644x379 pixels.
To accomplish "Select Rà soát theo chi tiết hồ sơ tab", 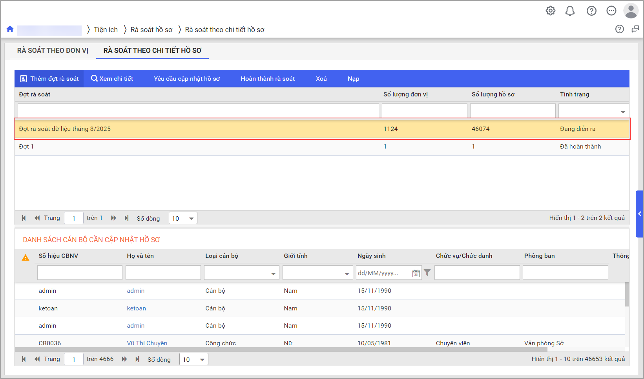I will coord(152,51).
